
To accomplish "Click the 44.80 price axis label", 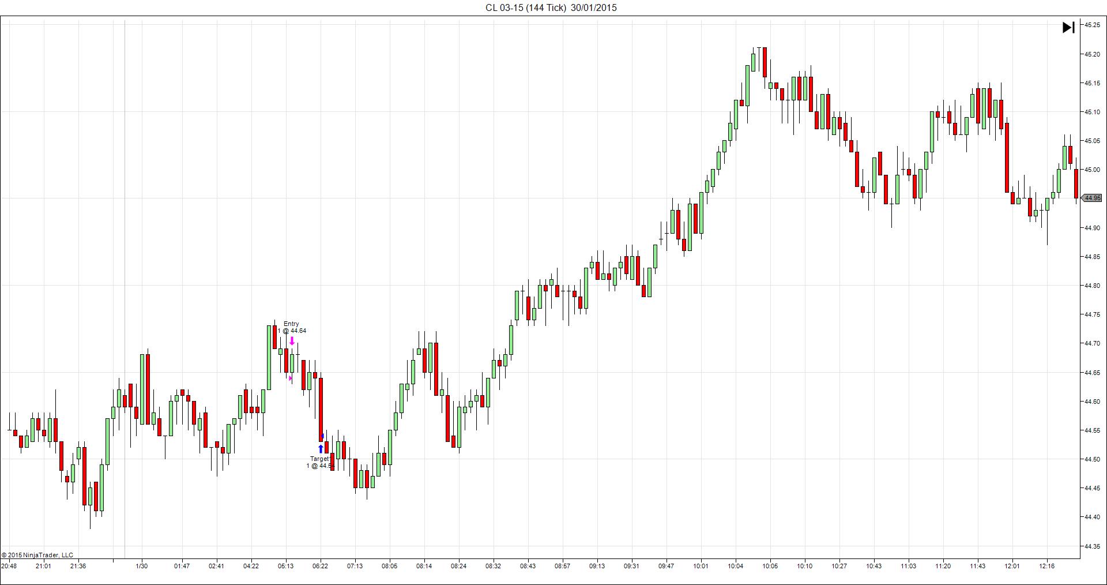I will [1092, 286].
